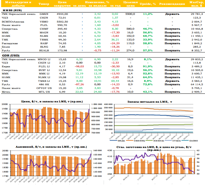Click the BLNG ticker cell
The height and width of the screenshot is (185, 205).
tap(44, 47)
